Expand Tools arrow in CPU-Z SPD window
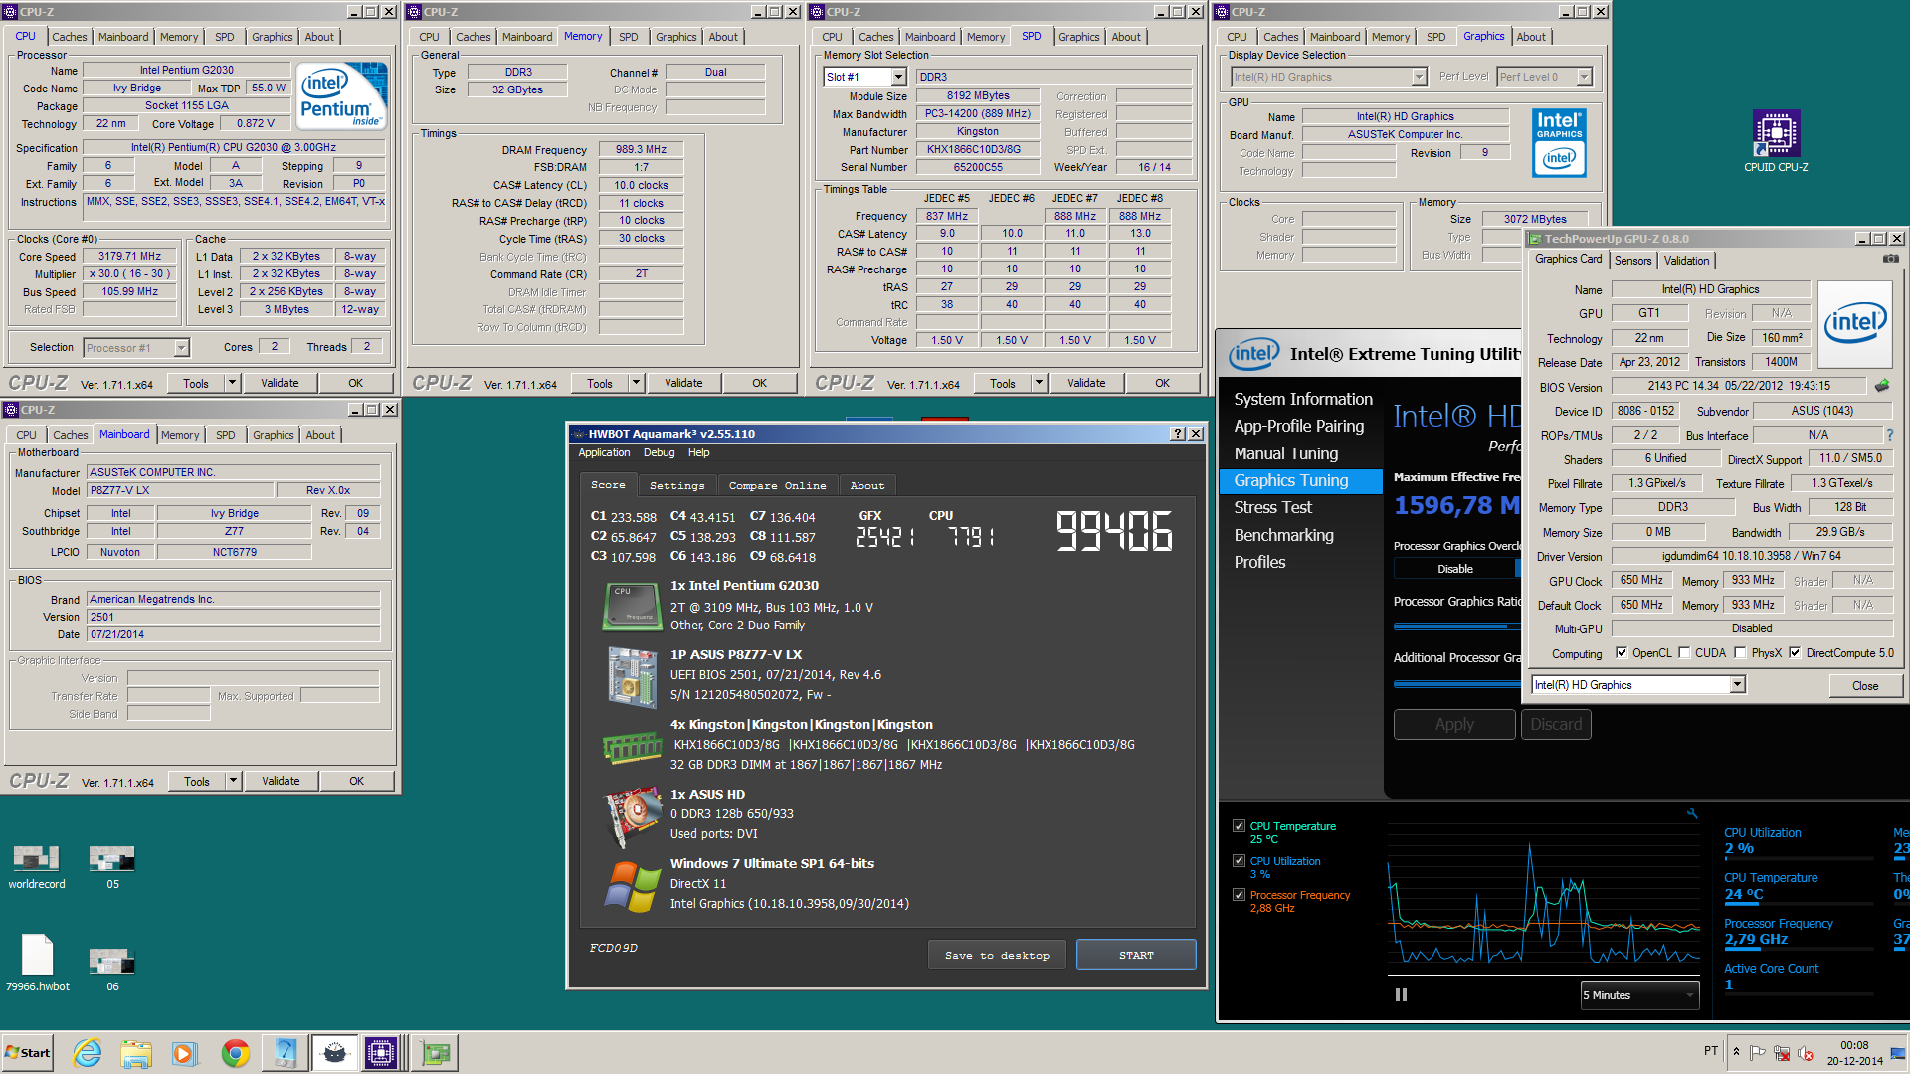Screen dimensions: 1910x1074 (x=1039, y=383)
